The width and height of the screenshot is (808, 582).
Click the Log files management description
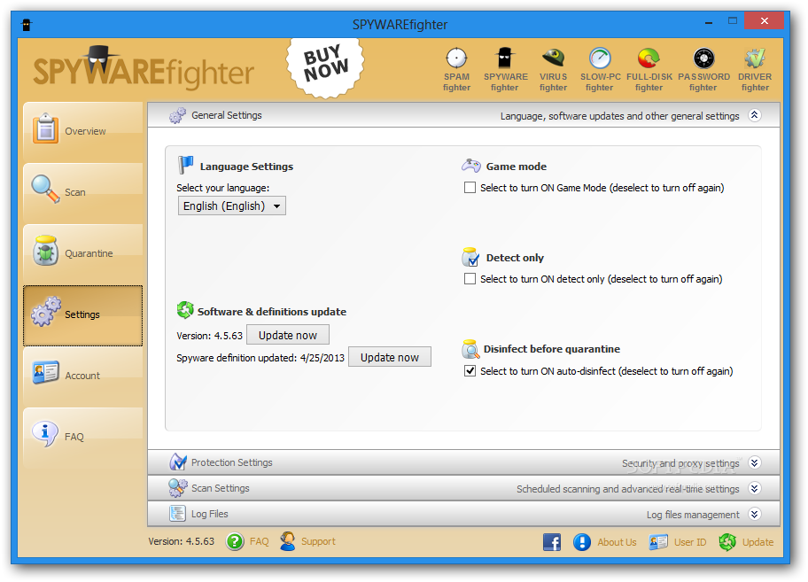tap(693, 515)
